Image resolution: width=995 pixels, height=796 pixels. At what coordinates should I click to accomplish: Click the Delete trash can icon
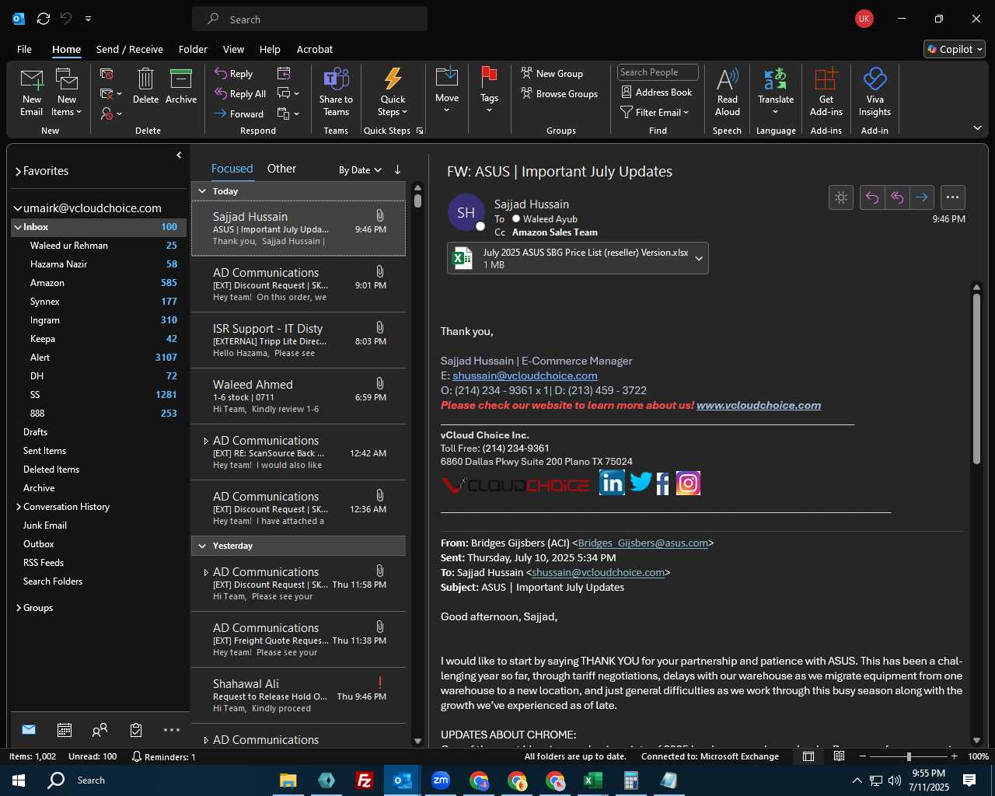(x=145, y=86)
